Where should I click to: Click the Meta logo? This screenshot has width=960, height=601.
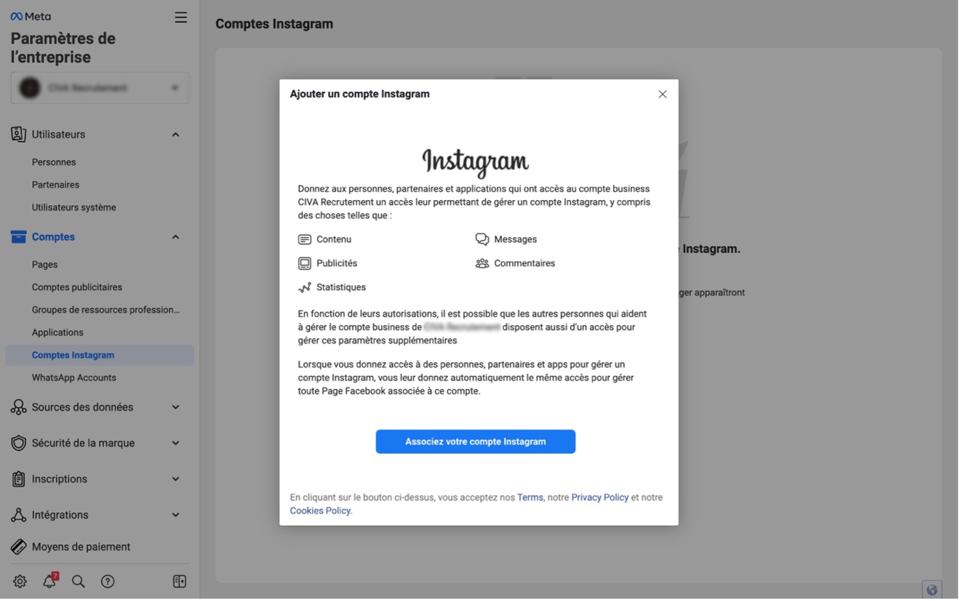31,17
